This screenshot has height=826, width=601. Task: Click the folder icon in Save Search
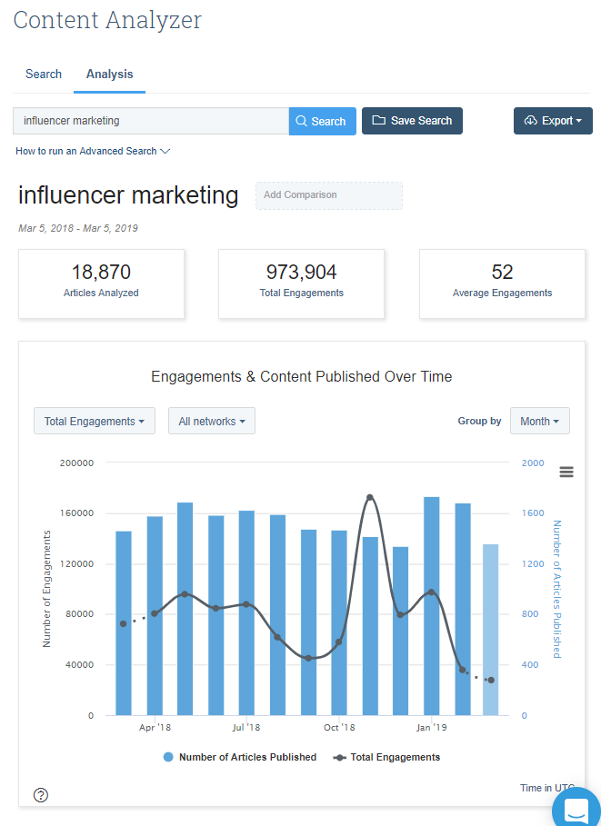pos(378,121)
